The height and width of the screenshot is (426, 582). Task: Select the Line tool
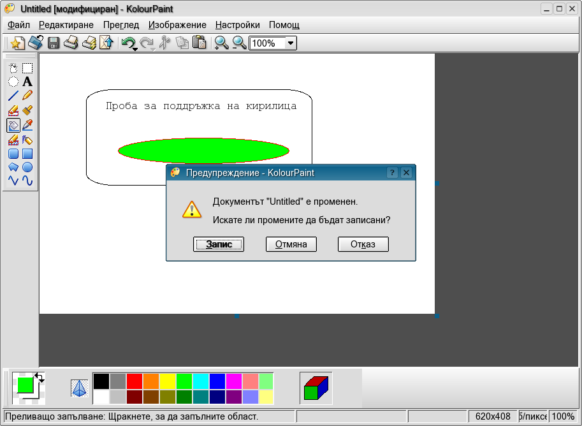(13, 96)
